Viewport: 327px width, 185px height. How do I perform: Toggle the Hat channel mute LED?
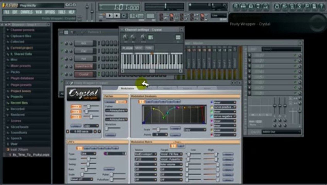[62, 59]
